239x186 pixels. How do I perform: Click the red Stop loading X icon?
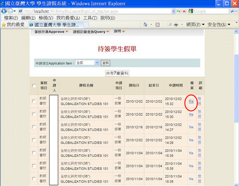tap(184, 11)
